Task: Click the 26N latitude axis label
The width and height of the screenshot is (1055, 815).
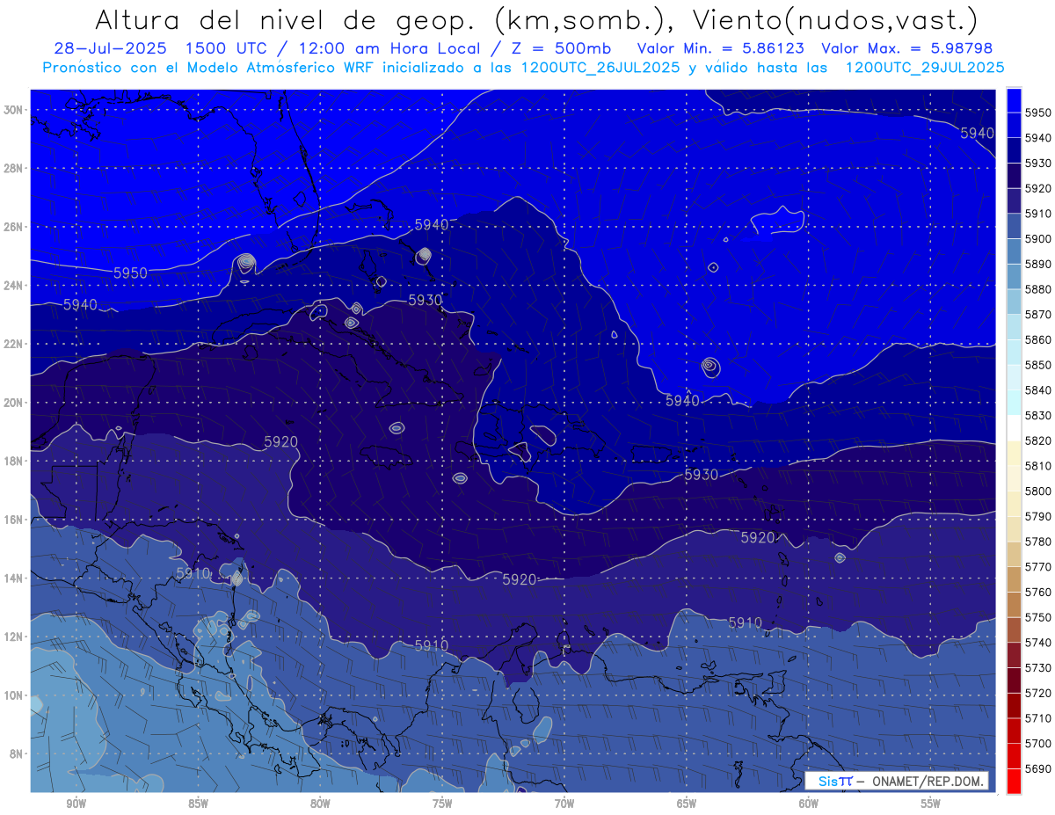Action: point(12,227)
